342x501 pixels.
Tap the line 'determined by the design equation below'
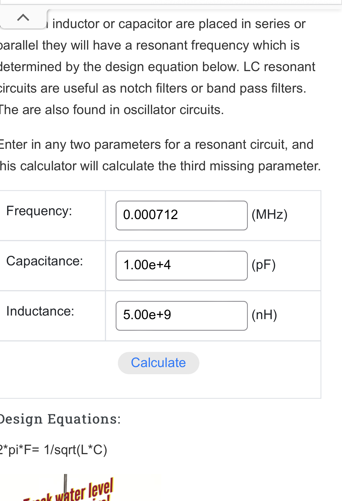pos(158,67)
